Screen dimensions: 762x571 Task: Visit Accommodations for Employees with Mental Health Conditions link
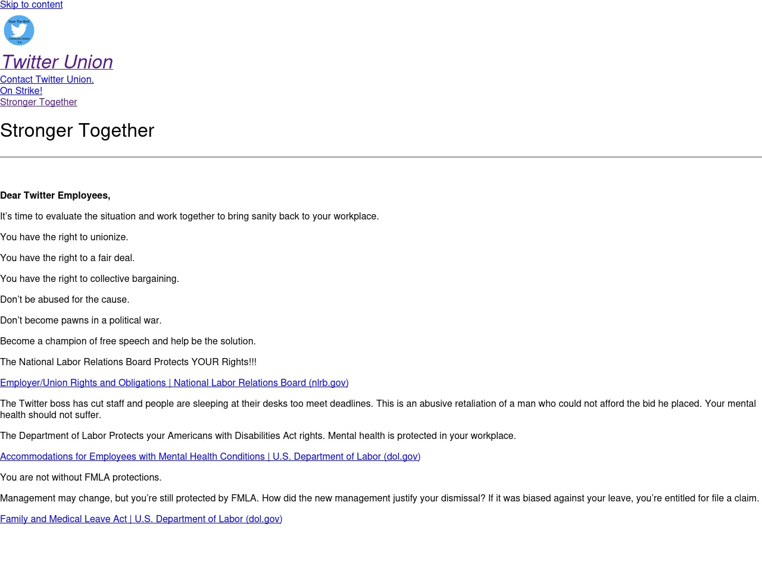[x=210, y=457]
